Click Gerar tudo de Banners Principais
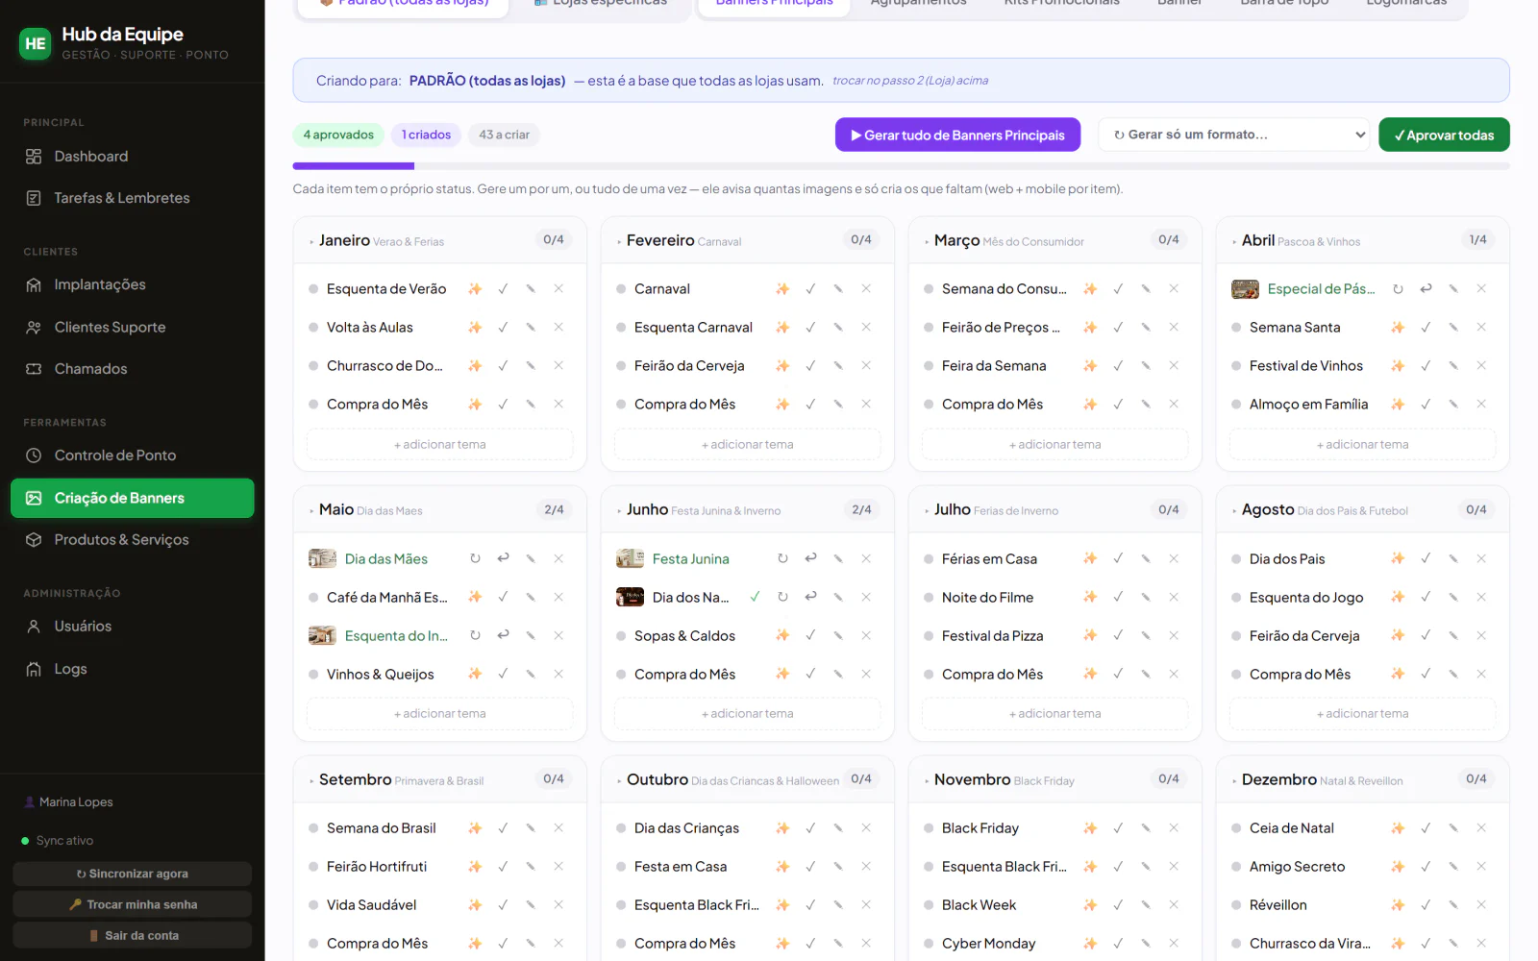The height and width of the screenshot is (961, 1538). [x=957, y=135]
